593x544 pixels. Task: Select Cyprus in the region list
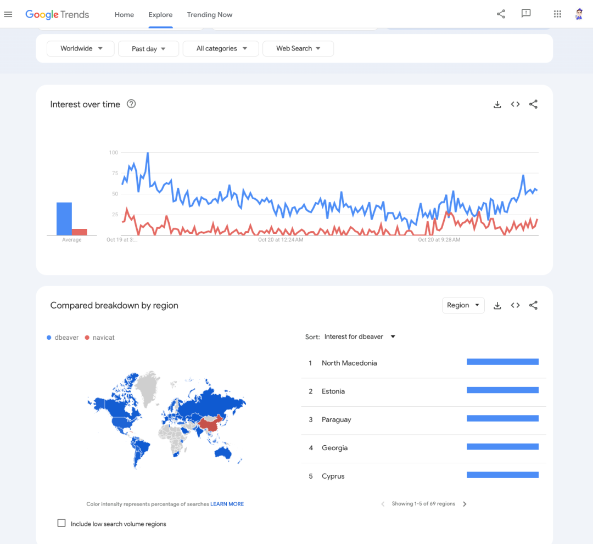click(423, 476)
